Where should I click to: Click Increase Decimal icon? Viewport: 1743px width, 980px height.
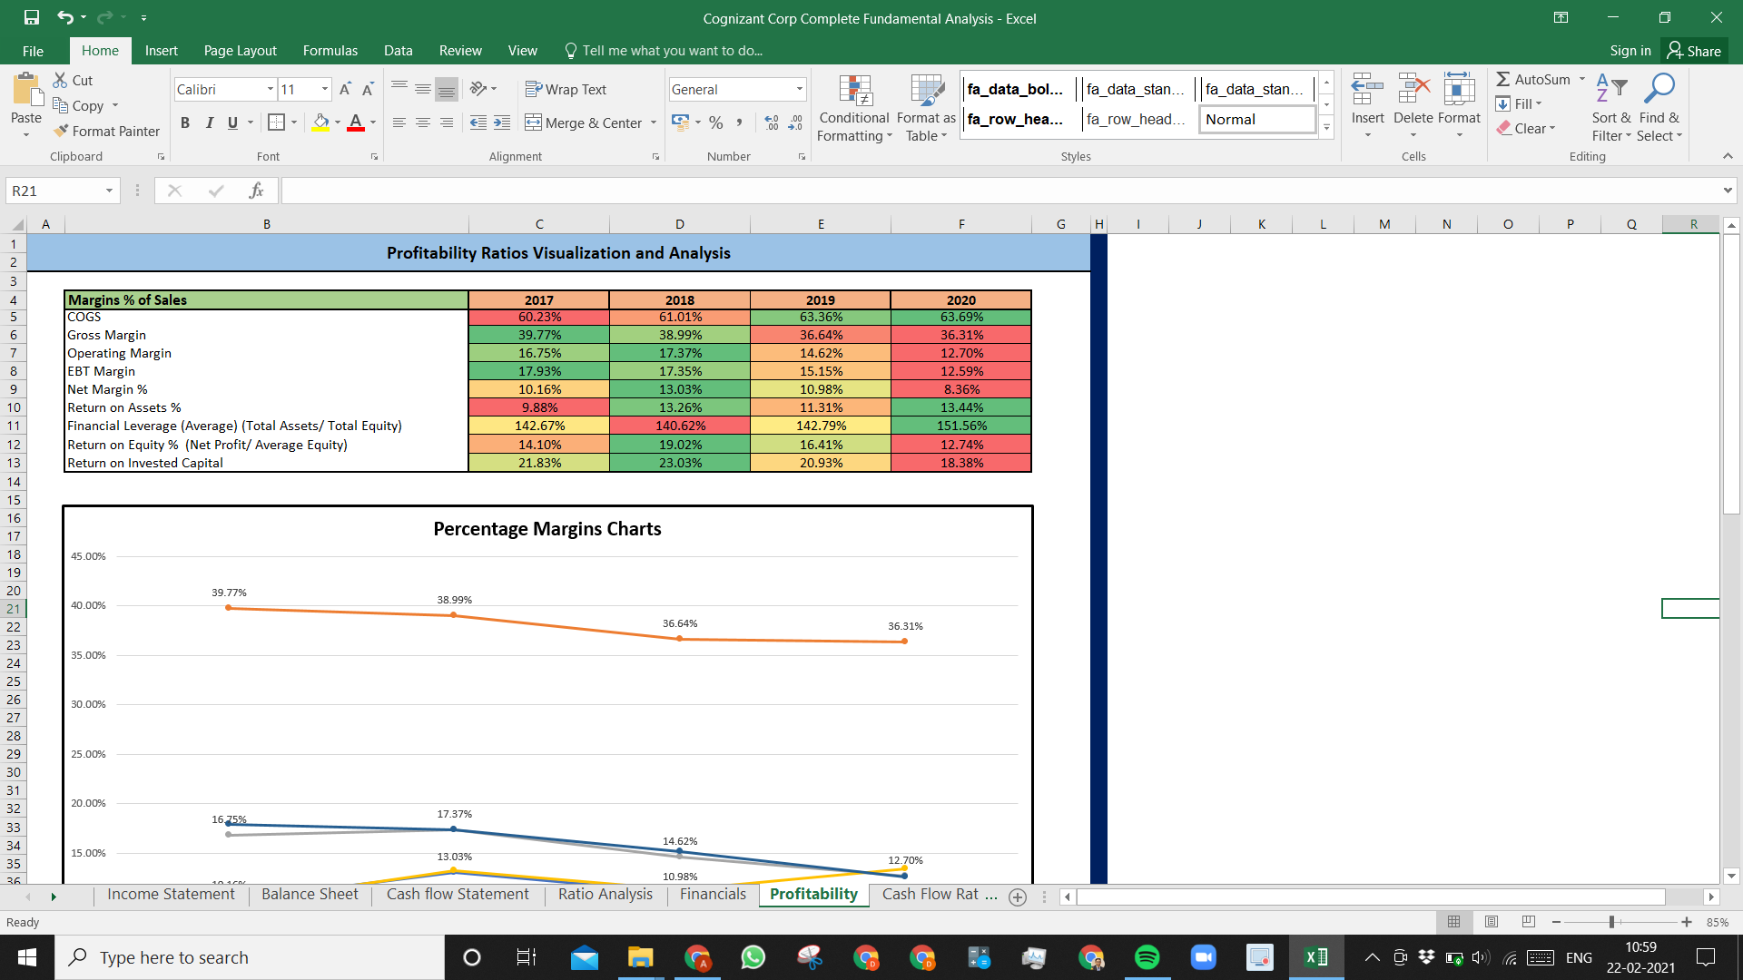(x=772, y=122)
